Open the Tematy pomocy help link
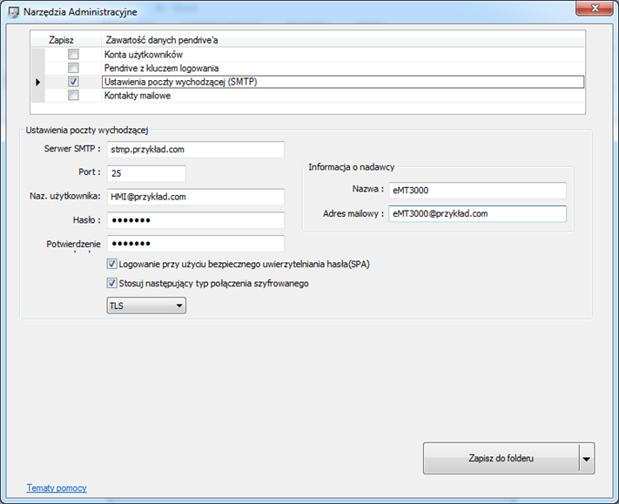This screenshot has height=504, width=619. coord(57,487)
